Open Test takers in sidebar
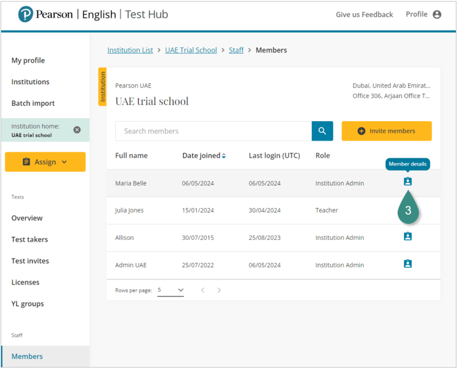 (30, 239)
